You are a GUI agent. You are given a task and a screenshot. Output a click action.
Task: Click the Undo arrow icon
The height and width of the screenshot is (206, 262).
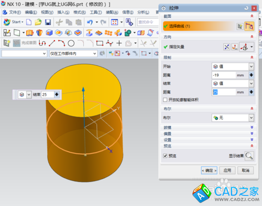pos(90,22)
